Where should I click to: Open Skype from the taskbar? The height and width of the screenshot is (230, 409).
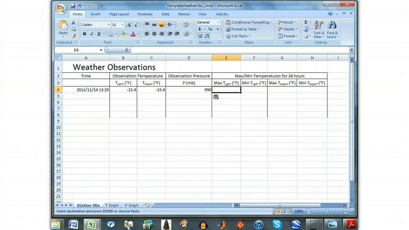pos(277,224)
